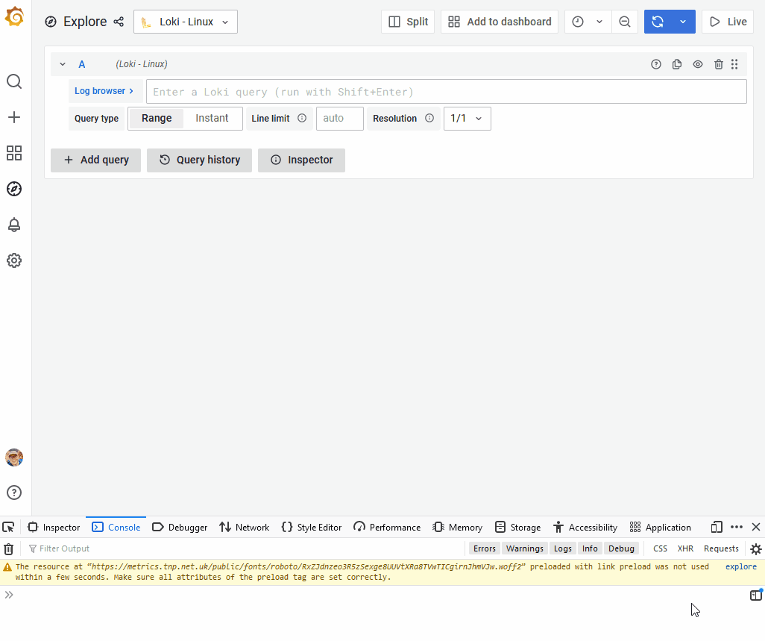Click the Loki query input field

(x=447, y=91)
